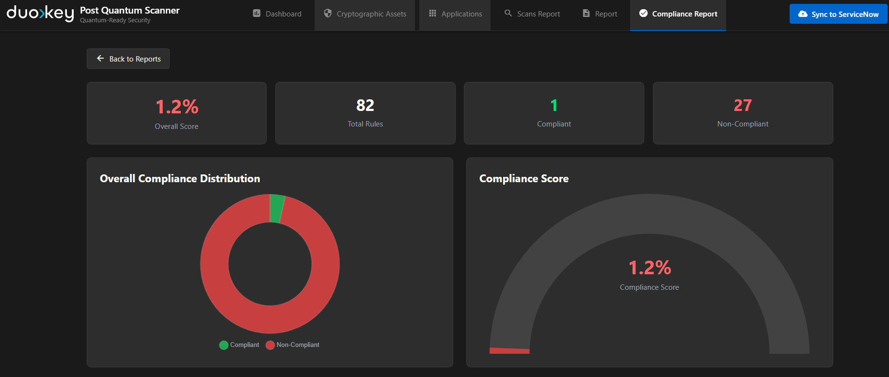Click the Overall Compliance Distribution heading
889x377 pixels.
point(180,179)
